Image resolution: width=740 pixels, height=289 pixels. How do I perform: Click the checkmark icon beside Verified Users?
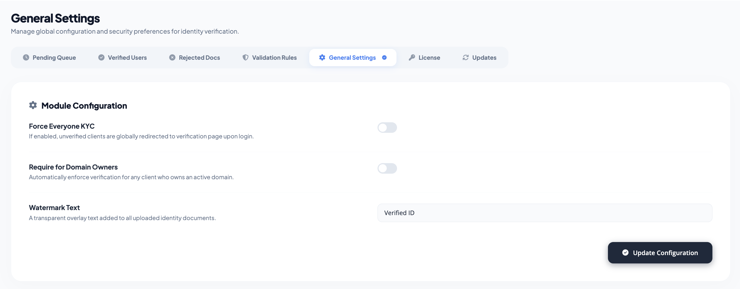tap(101, 57)
